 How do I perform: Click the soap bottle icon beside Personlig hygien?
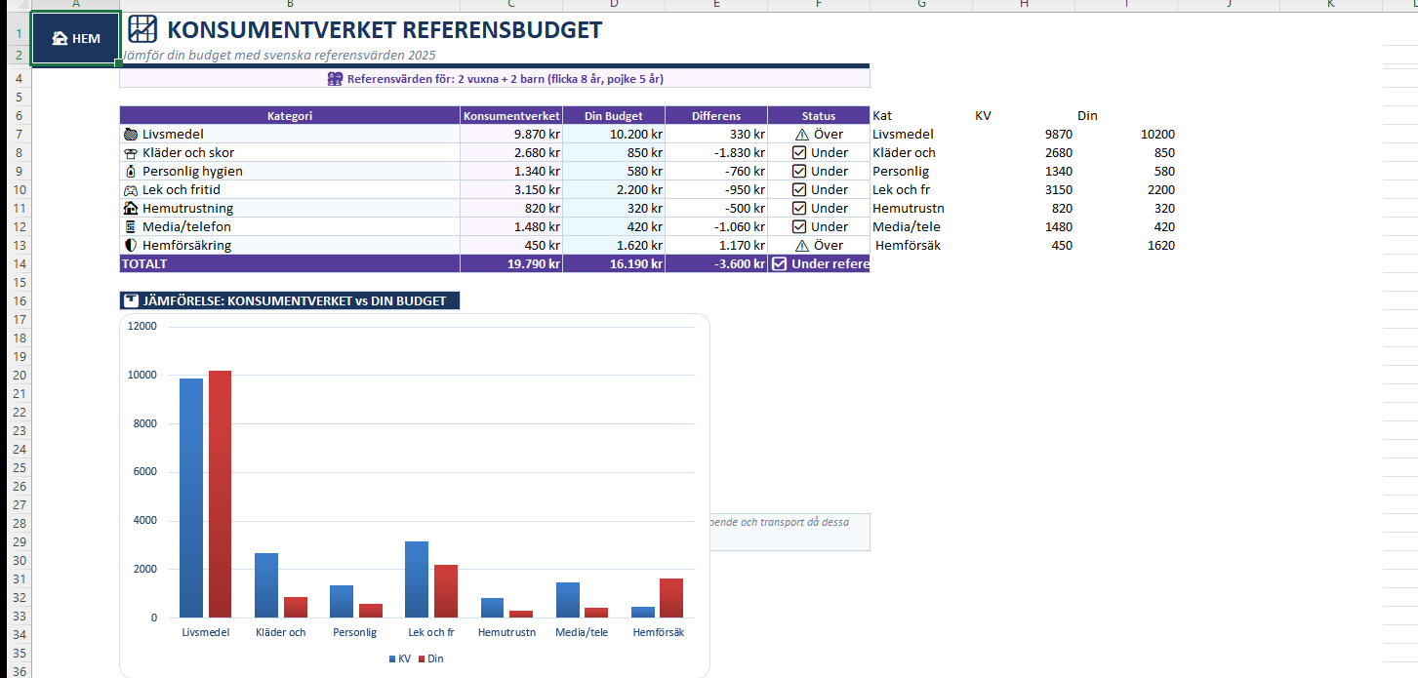point(131,171)
